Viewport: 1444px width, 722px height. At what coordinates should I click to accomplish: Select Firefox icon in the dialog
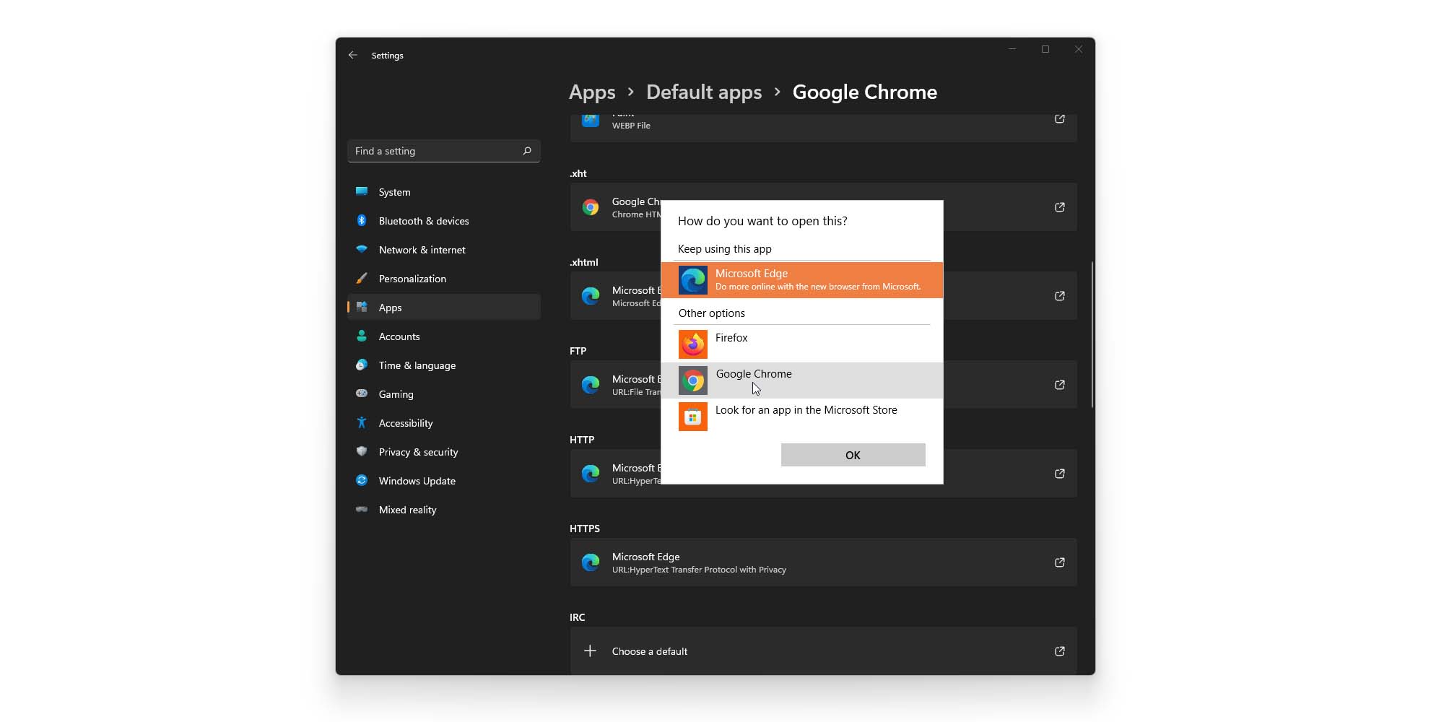point(692,344)
